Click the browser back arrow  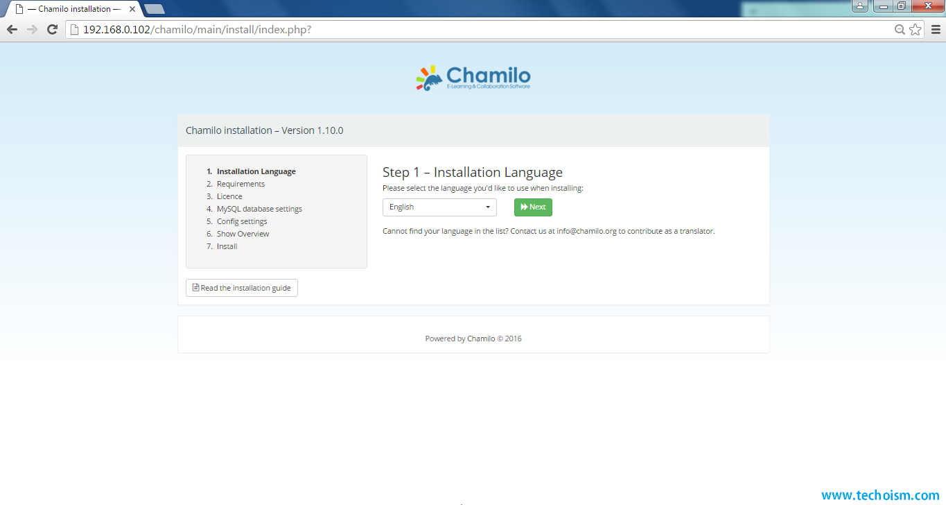12,29
